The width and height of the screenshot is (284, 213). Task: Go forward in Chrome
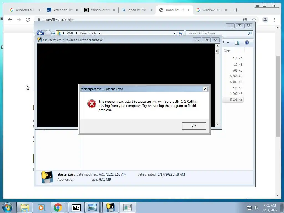(19, 20)
